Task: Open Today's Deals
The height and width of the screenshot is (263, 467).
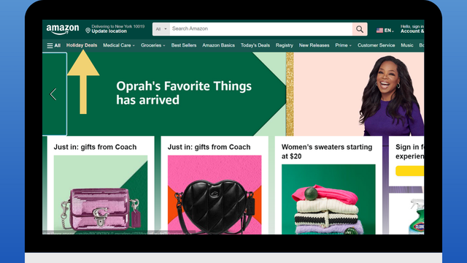Action: (x=255, y=45)
